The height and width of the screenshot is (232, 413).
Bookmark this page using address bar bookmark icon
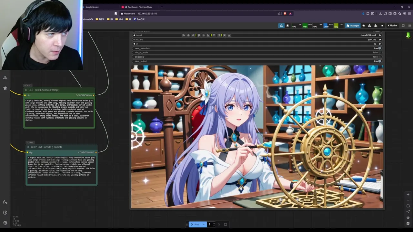pos(116,14)
